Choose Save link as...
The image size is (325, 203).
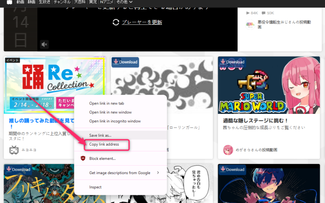point(120,135)
